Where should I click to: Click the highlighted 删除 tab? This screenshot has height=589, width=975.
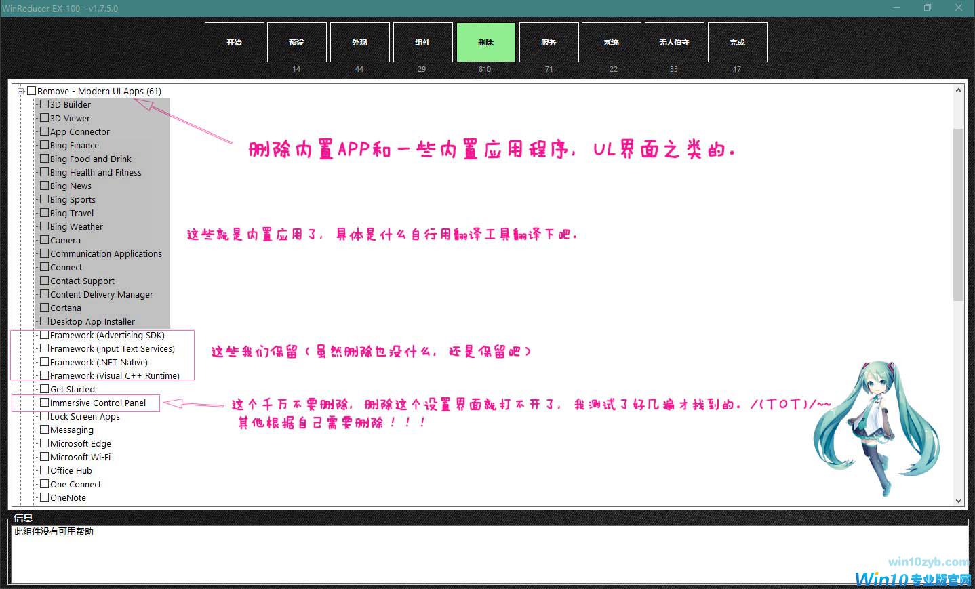(486, 42)
